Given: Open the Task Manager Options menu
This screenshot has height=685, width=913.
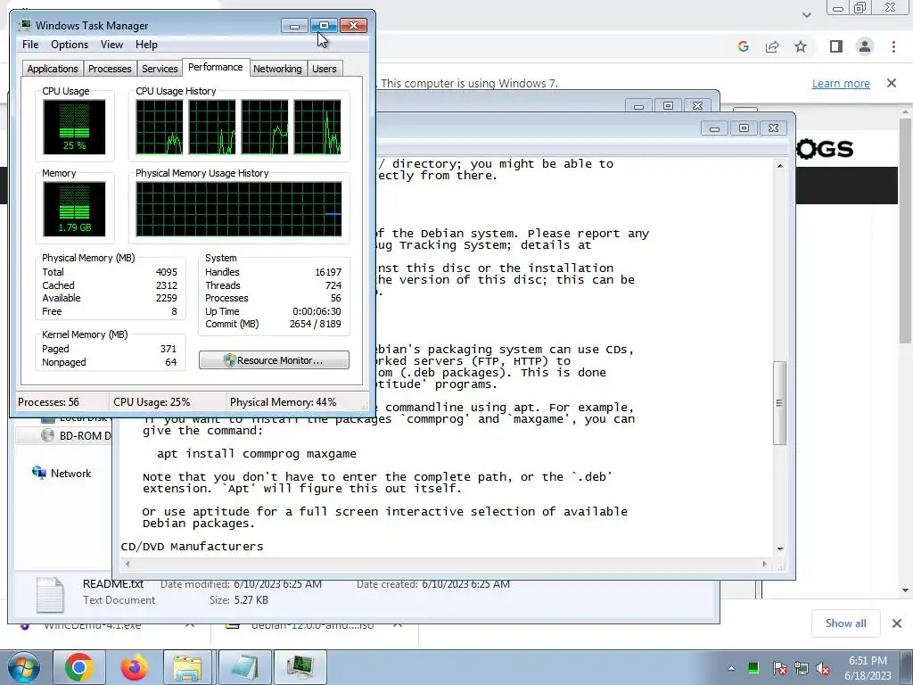Looking at the screenshot, I should pyautogui.click(x=70, y=45).
